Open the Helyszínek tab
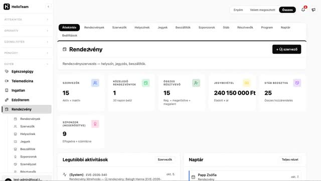This screenshot has width=321, height=181. coord(142,27)
